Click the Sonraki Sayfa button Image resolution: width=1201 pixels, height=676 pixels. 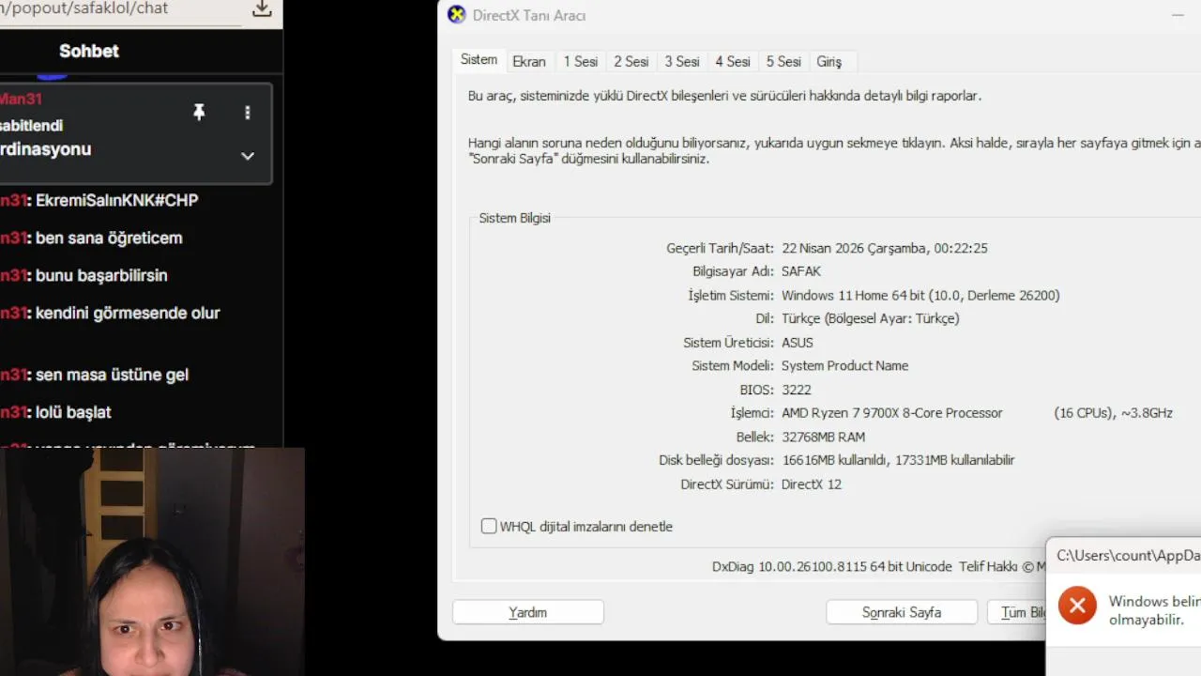(x=902, y=612)
